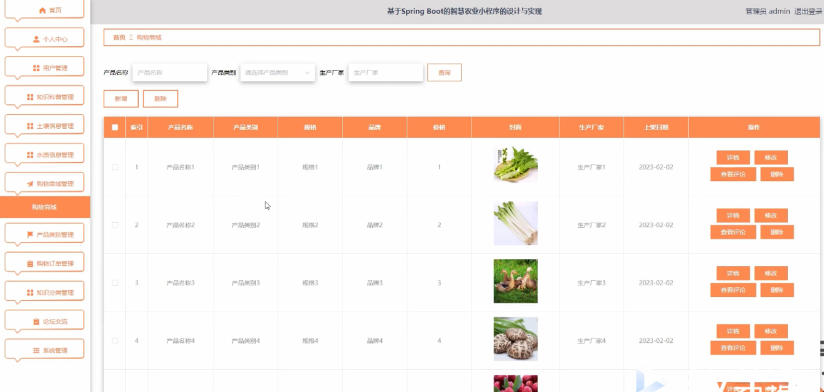This screenshot has width=824, height=392.
Task: Click 购物商城 in the breadcrumb
Action: 149,37
